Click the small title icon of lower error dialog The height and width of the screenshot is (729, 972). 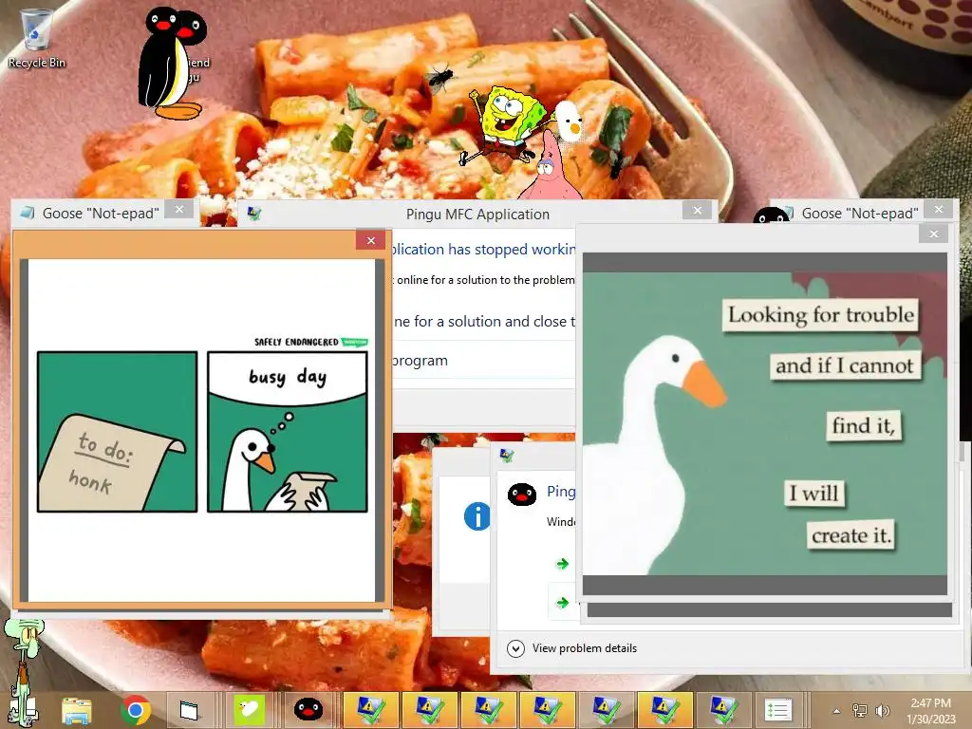tap(507, 456)
